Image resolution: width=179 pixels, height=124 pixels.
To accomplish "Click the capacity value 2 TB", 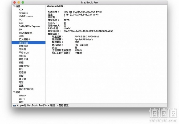I will (81, 15).
